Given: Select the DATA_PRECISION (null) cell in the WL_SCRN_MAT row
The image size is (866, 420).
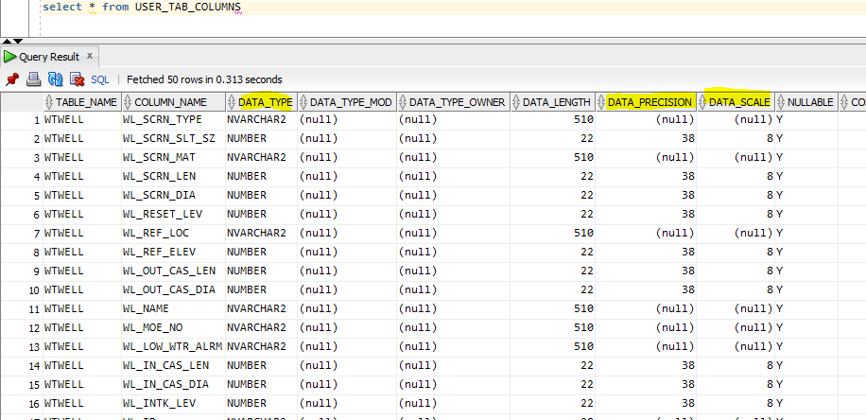Looking at the screenshot, I should point(646,157).
